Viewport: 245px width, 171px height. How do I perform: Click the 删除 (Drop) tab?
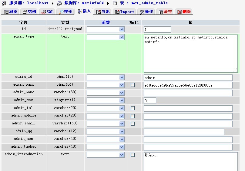click(184, 12)
